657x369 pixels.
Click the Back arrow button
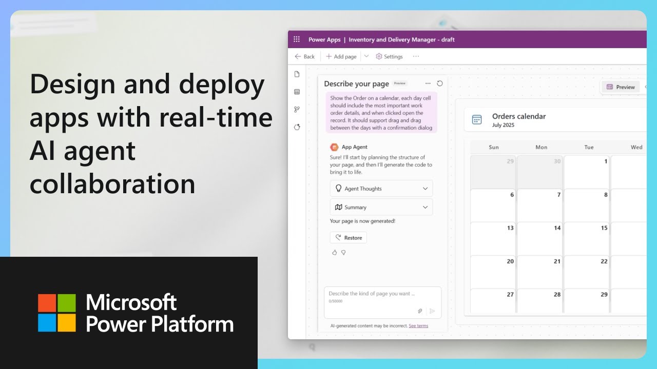(x=304, y=56)
